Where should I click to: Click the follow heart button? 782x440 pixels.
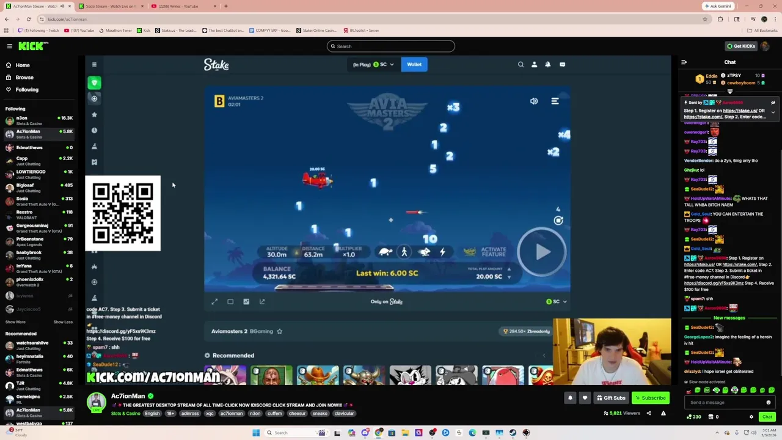click(585, 398)
